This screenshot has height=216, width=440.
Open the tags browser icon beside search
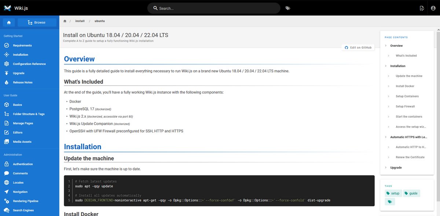coord(288,8)
